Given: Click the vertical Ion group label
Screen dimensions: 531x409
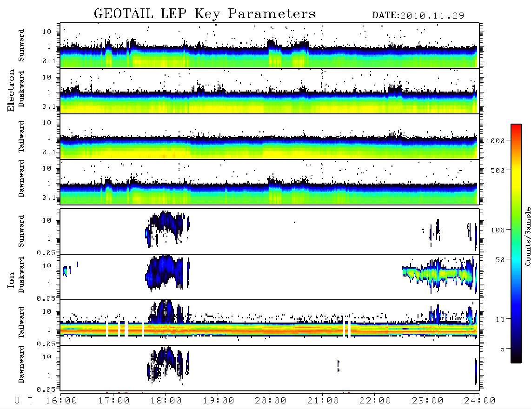Looking at the screenshot, I should click(11, 280).
